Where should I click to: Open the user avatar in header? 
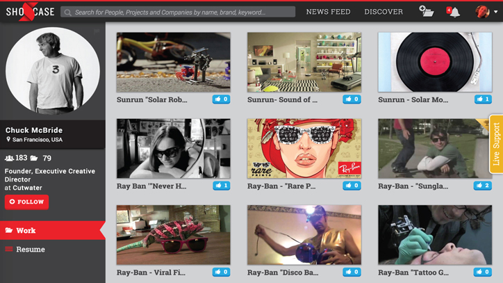click(482, 12)
